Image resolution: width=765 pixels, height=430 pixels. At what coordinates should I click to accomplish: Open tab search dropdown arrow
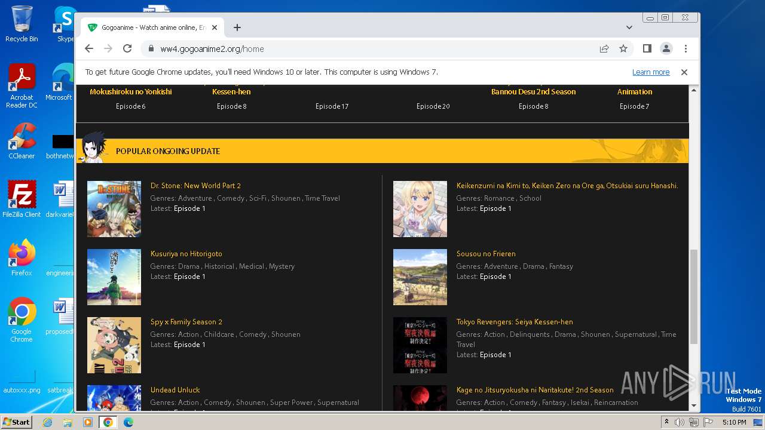629,27
